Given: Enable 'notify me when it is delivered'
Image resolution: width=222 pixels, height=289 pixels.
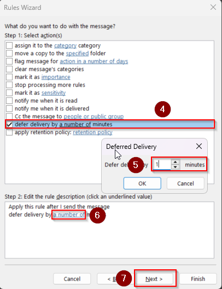Looking at the screenshot, I should point(9,108).
